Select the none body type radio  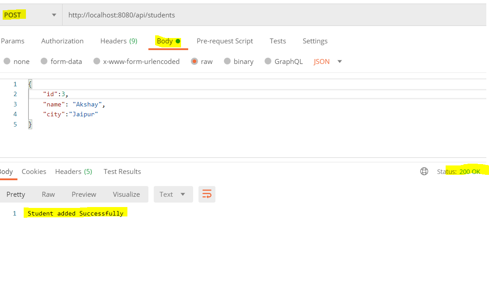pyautogui.click(x=7, y=61)
